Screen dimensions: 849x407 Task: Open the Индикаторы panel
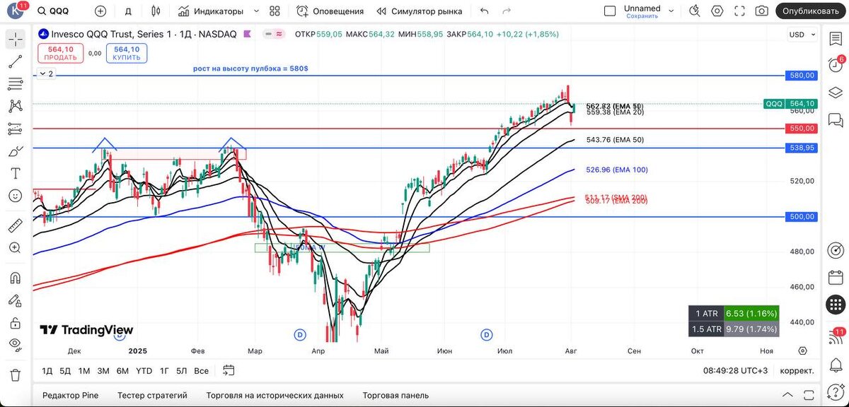[x=211, y=11]
